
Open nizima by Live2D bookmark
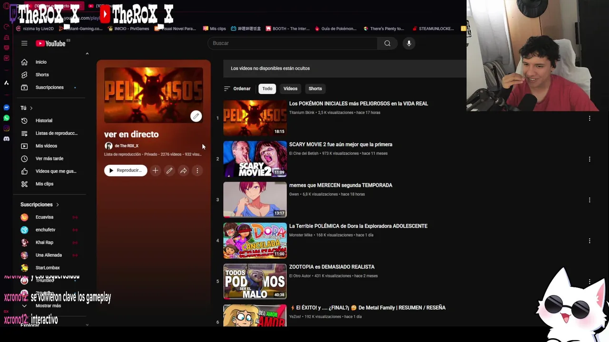click(x=35, y=28)
